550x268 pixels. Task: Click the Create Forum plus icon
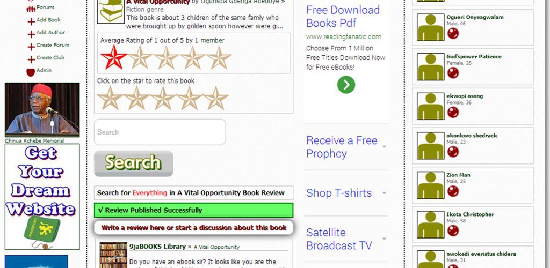pos(31,47)
